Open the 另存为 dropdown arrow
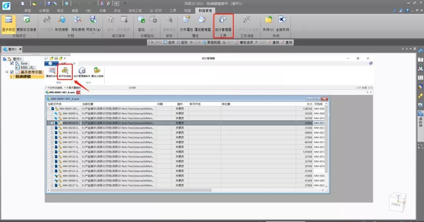 93,33
